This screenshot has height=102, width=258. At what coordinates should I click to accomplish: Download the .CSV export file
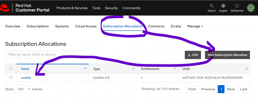[193, 55]
